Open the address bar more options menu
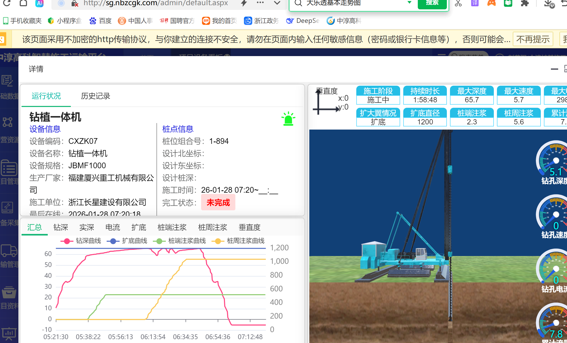Image resolution: width=567 pixels, height=343 pixels. click(260, 3)
